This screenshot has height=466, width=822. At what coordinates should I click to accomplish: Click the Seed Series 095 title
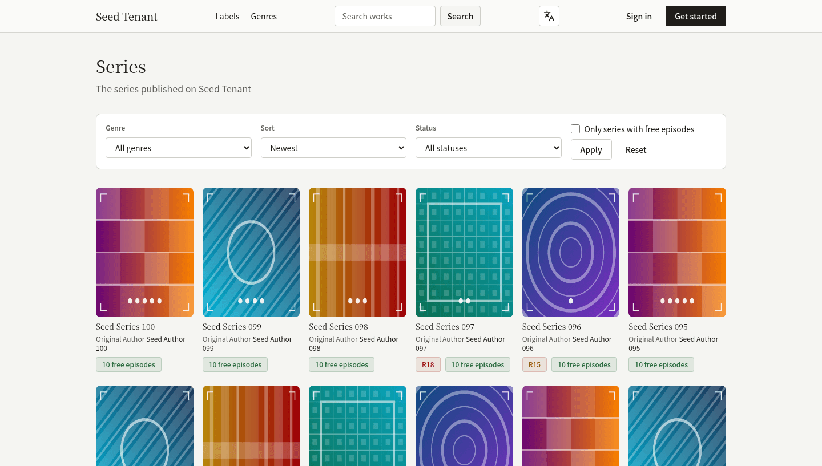[658, 327]
